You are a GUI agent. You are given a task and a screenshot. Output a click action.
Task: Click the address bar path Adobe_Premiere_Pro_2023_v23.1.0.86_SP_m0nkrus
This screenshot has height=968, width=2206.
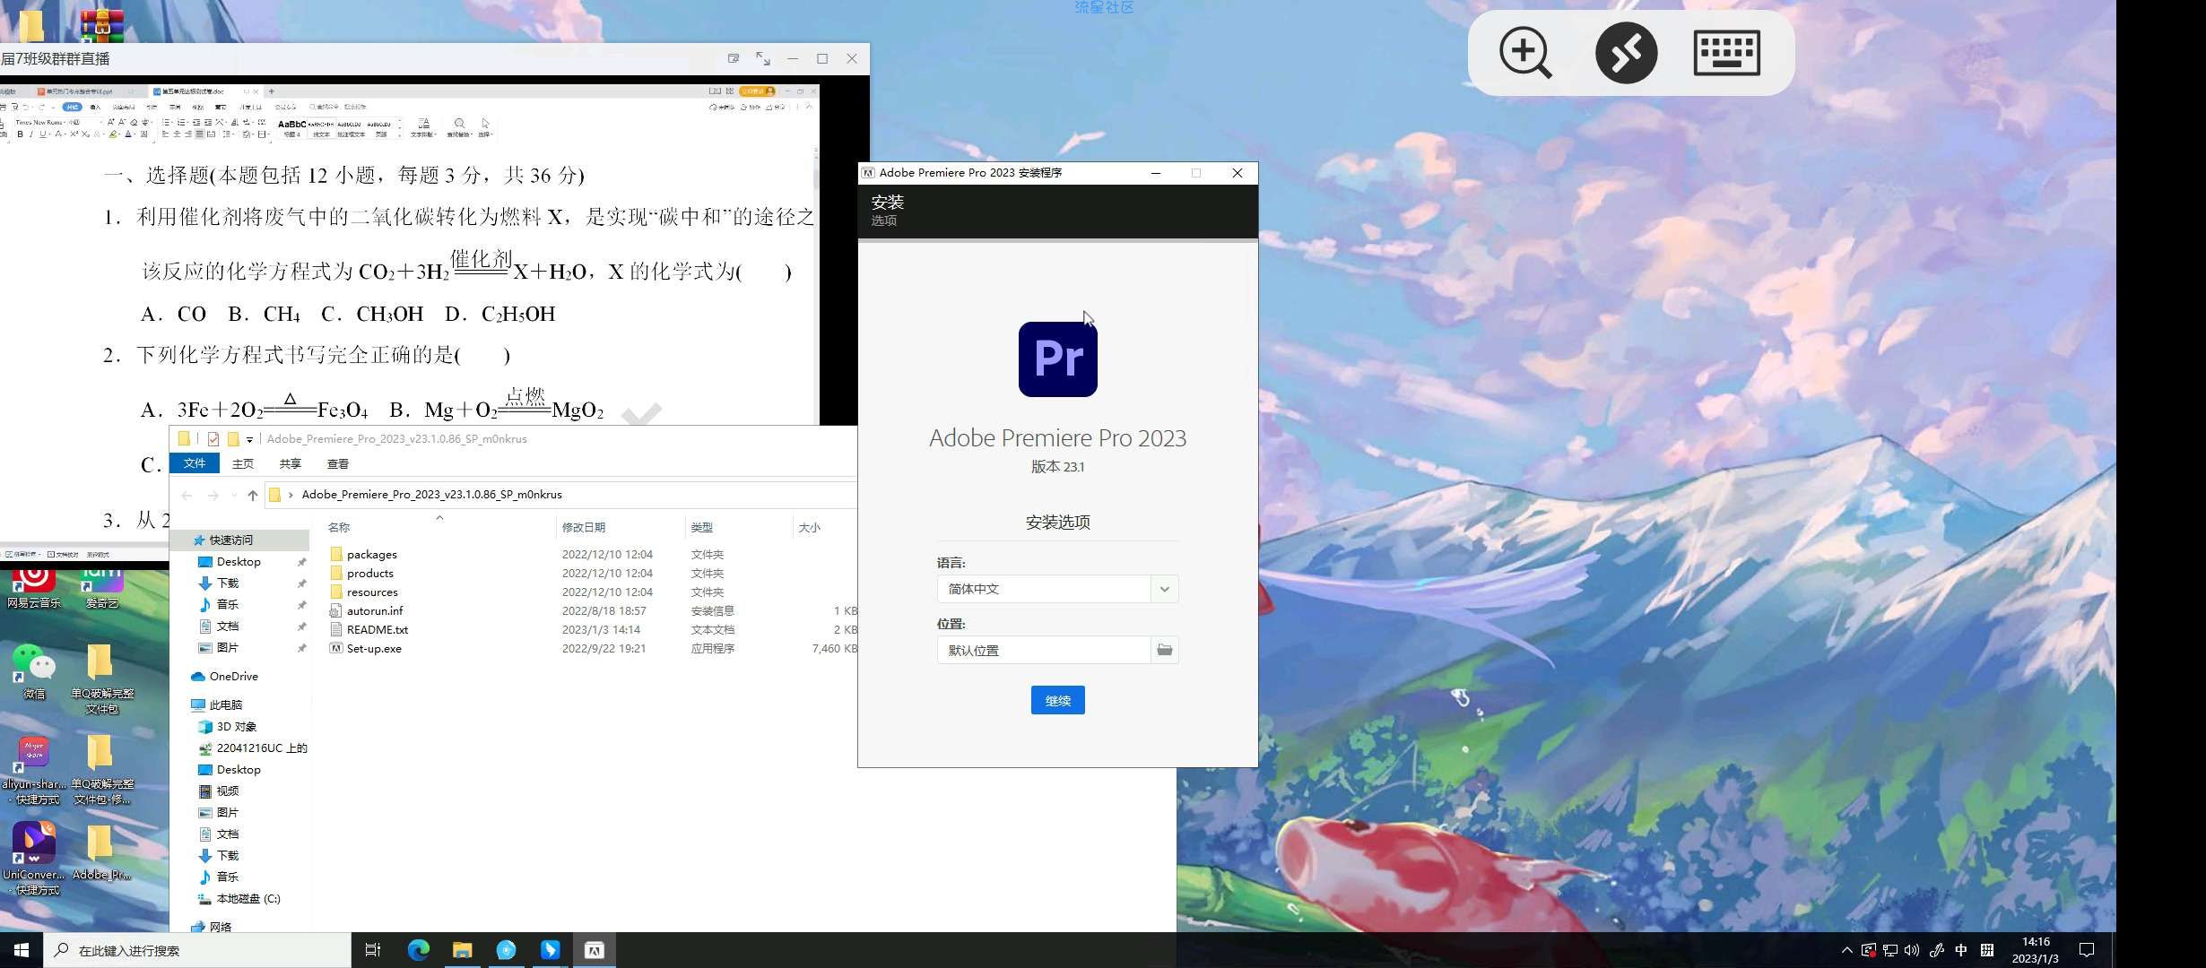(431, 495)
